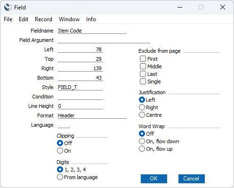
Task: Check the First exclude-from-page box
Action: (x=143, y=59)
